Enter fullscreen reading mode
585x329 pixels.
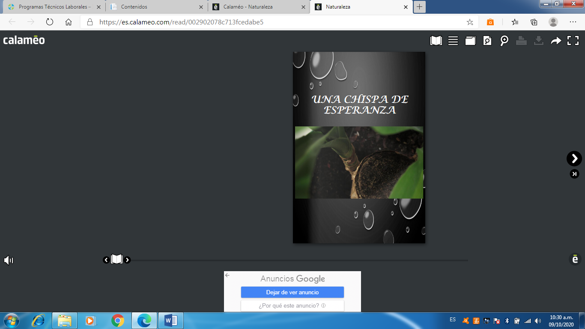point(573,41)
